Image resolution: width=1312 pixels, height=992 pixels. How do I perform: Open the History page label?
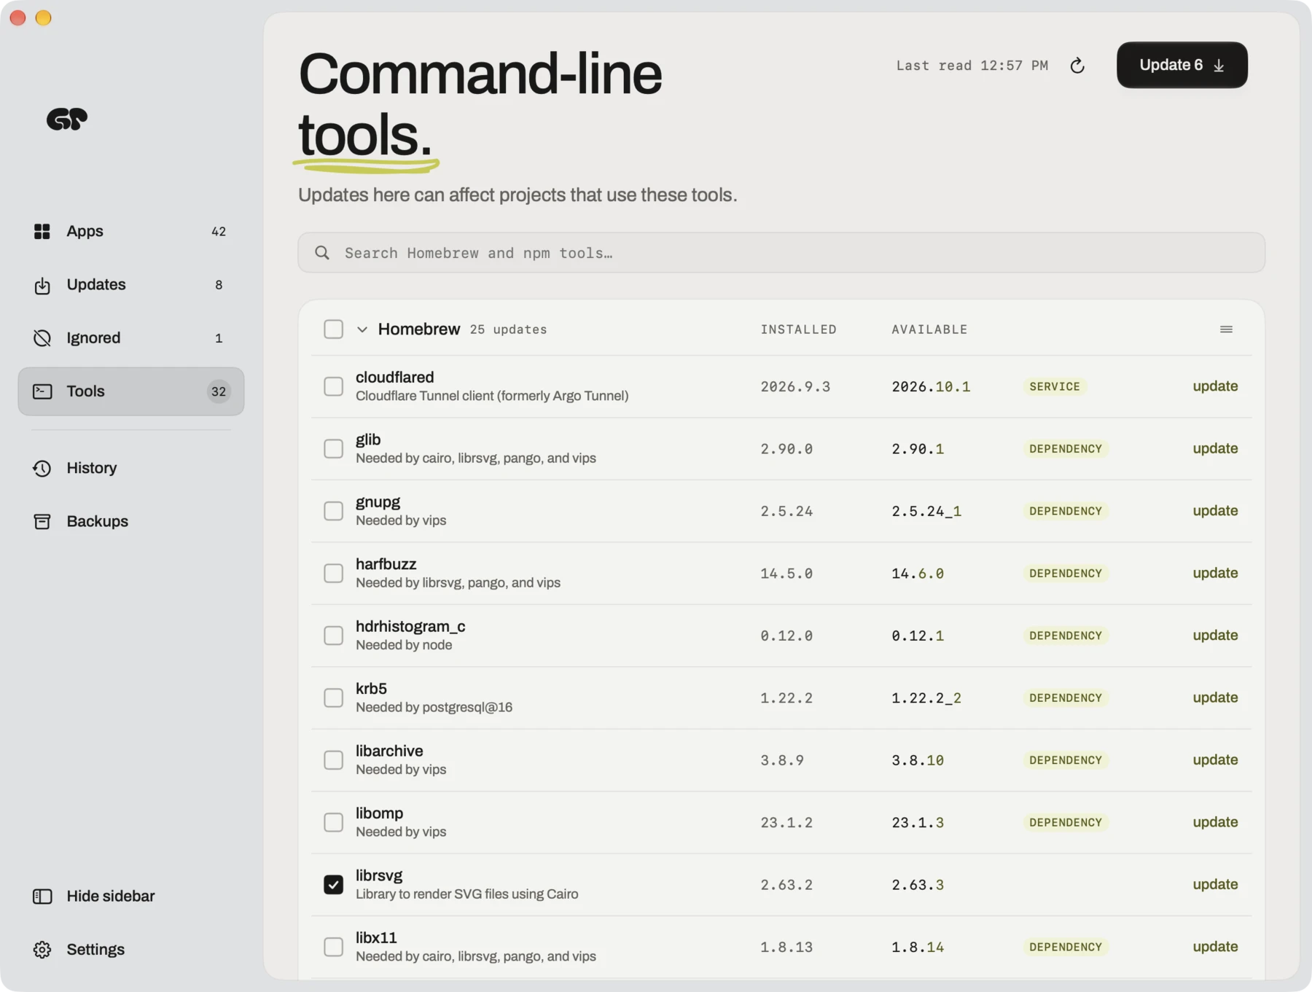point(91,468)
